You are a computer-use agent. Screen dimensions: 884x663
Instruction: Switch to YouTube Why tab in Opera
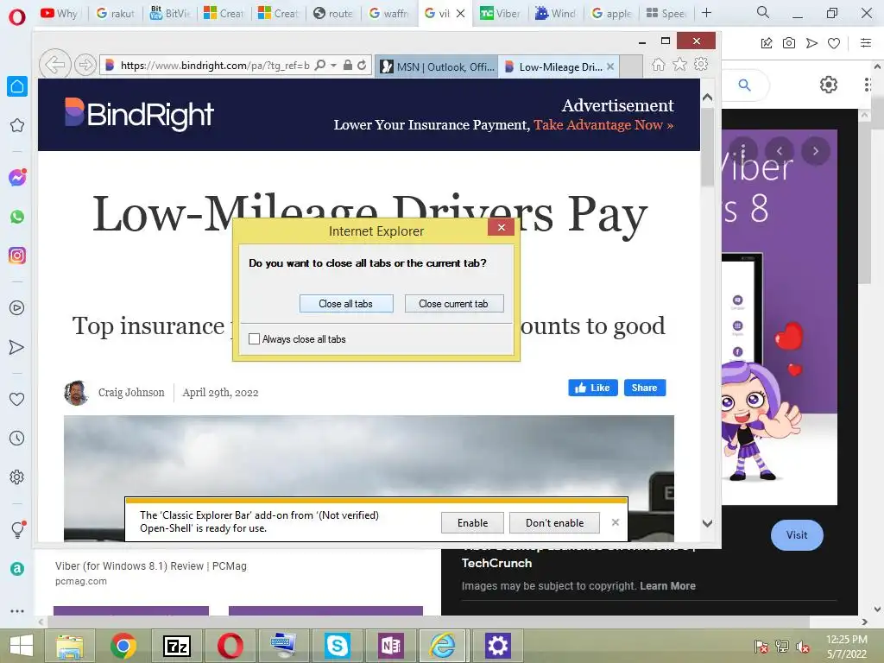click(x=59, y=13)
